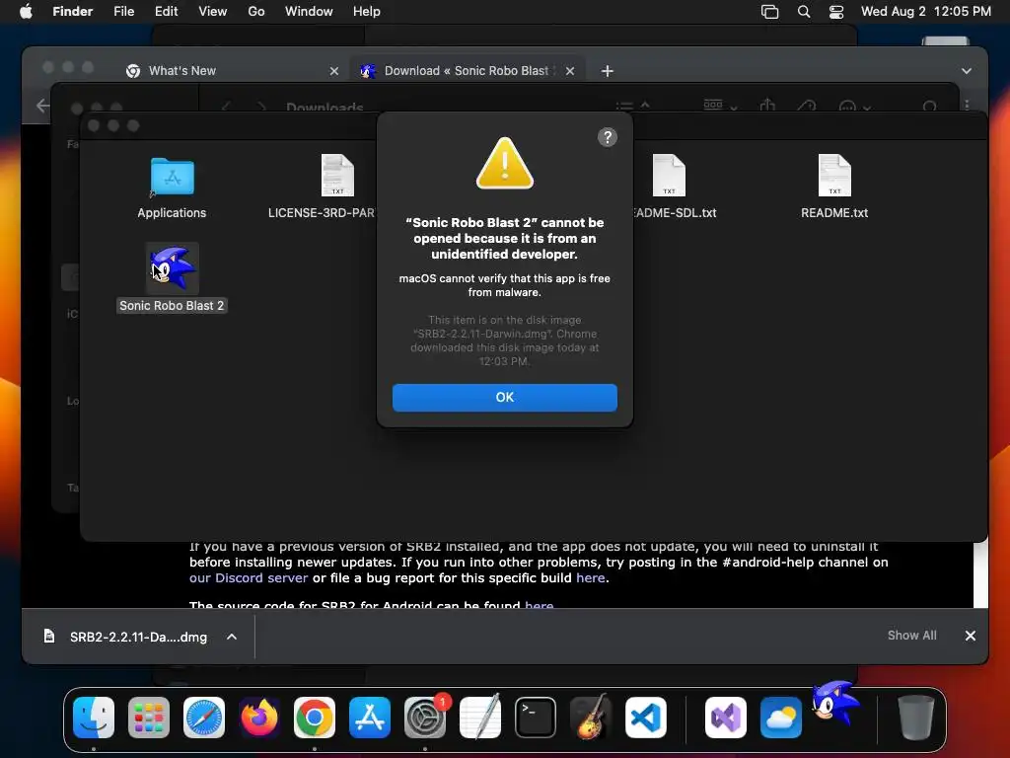Open Launchpad from the Dock
The height and width of the screenshot is (758, 1010).
tap(149, 718)
